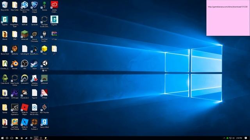The width and height of the screenshot is (250, 140).
Task: Launch Rocket League shortcut
Action: pos(34,7)
